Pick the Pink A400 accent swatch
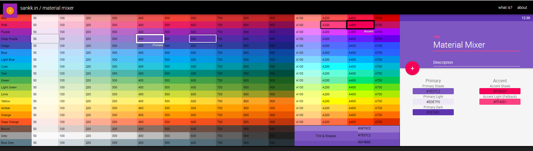This screenshot has height=151, width=533. coord(360,25)
